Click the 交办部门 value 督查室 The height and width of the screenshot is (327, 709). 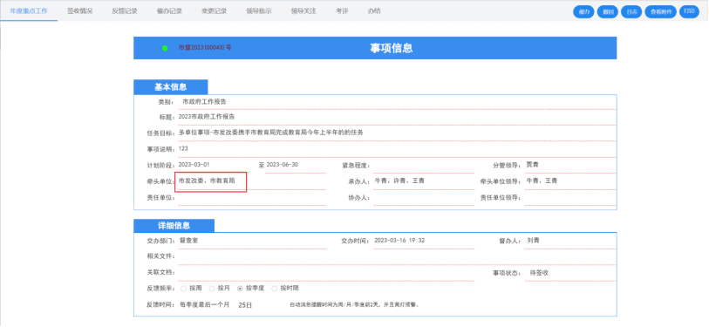(188, 241)
